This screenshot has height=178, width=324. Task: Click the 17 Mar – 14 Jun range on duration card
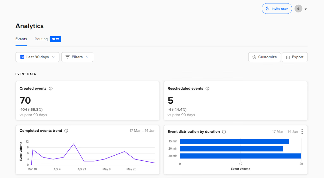tap(285, 132)
